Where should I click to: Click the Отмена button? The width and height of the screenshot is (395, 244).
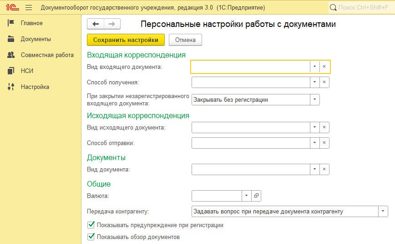[x=185, y=40]
